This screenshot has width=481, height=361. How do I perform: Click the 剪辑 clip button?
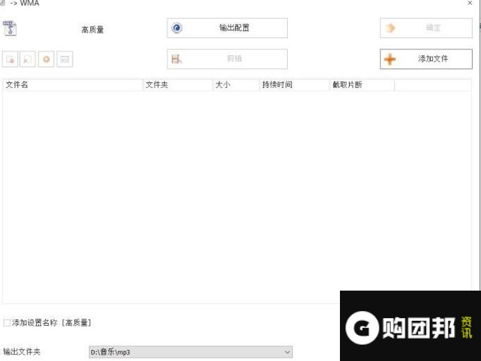(x=227, y=59)
